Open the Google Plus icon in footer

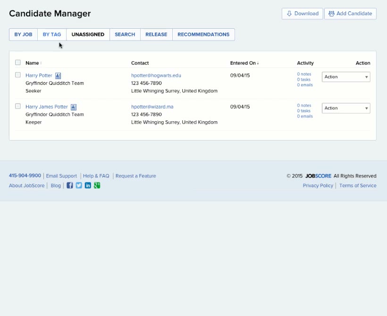[x=97, y=185]
